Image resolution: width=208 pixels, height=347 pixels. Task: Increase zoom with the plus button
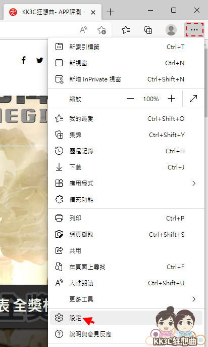pos(171,99)
